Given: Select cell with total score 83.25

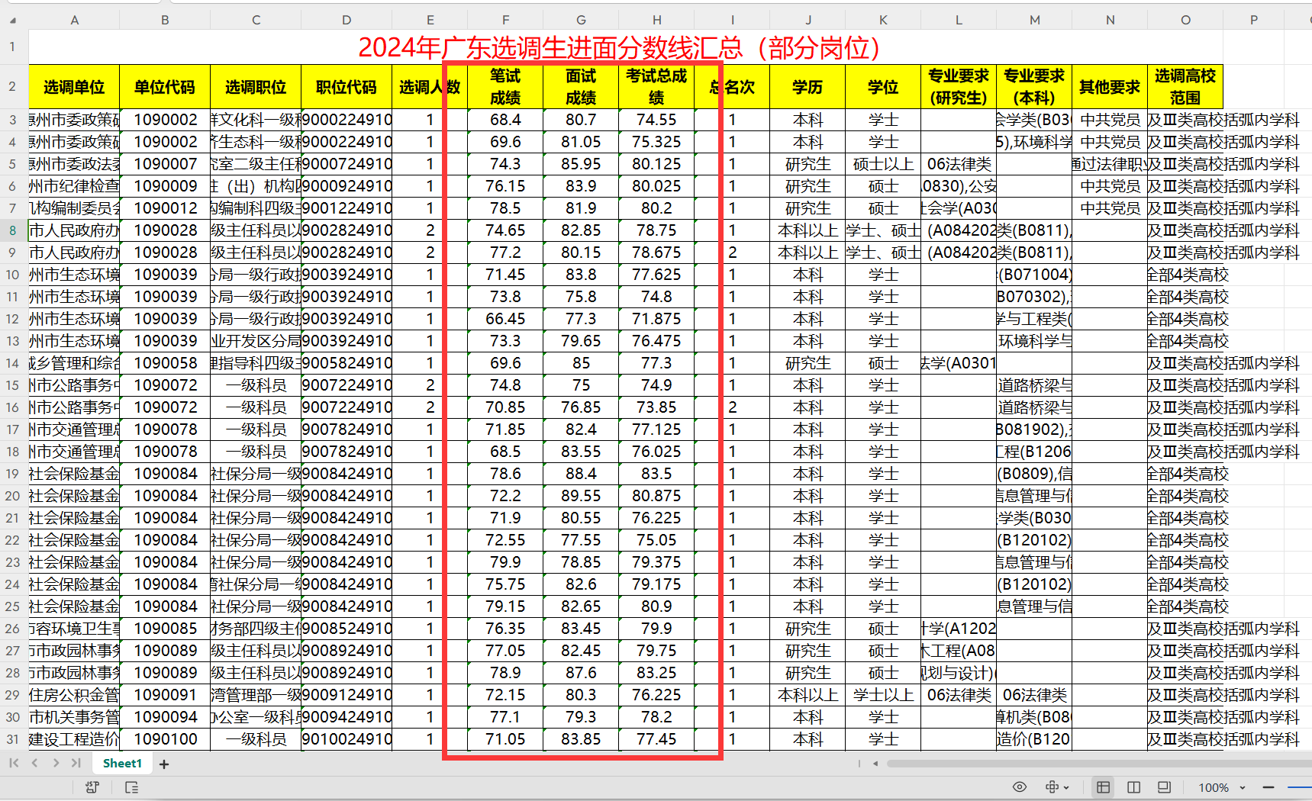Looking at the screenshot, I should tap(656, 673).
